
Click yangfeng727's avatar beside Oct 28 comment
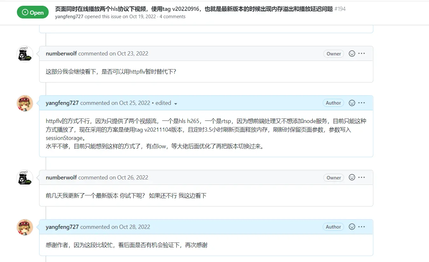coord(25,227)
